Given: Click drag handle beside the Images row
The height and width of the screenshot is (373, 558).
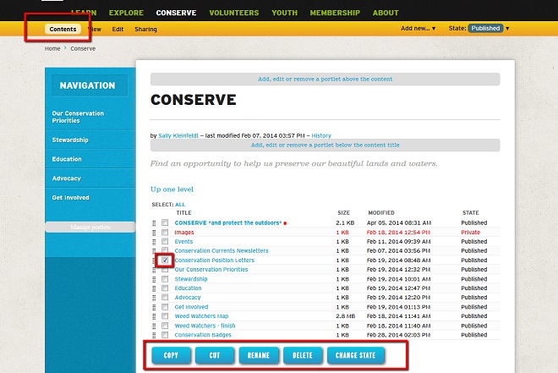Looking at the screenshot, I should 154,232.
